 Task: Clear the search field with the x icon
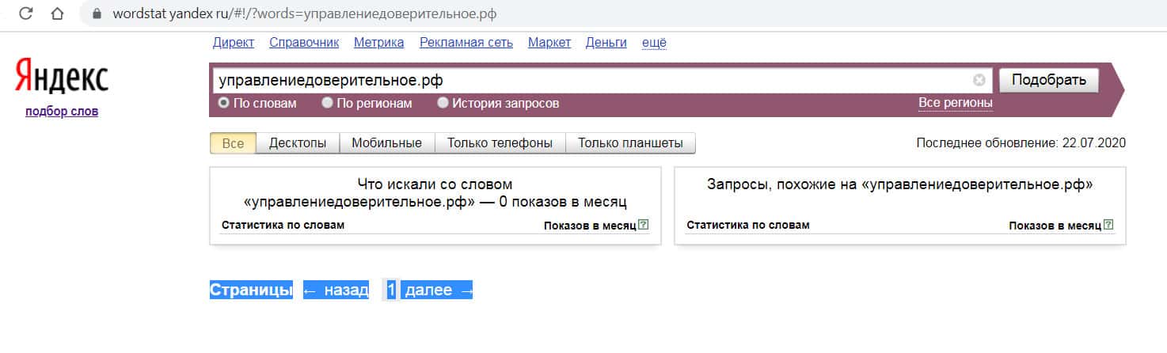click(979, 80)
